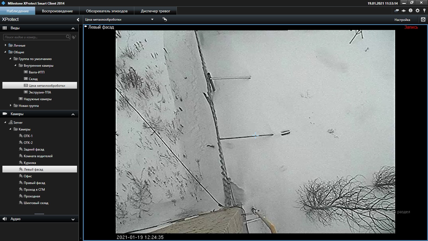Viewport: 428px width, 241px height.
Task: Select the Левый фасад camera
Action: (x=40, y=169)
